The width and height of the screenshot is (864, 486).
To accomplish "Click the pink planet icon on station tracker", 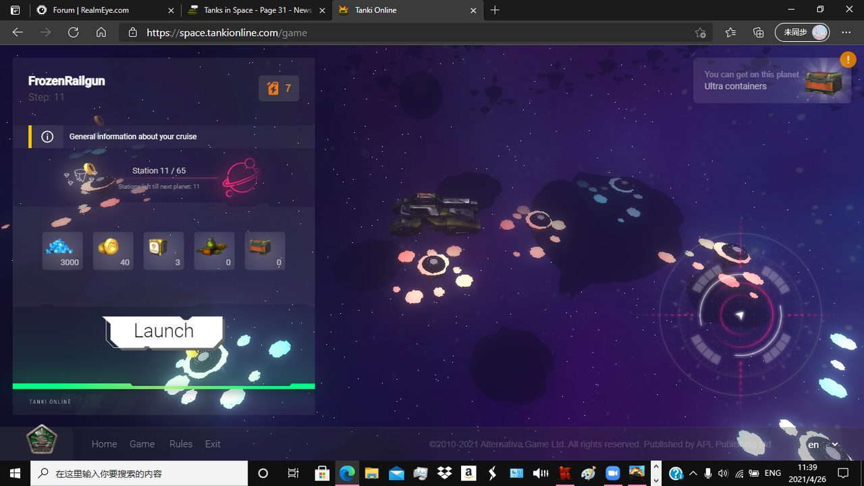I will point(242,177).
